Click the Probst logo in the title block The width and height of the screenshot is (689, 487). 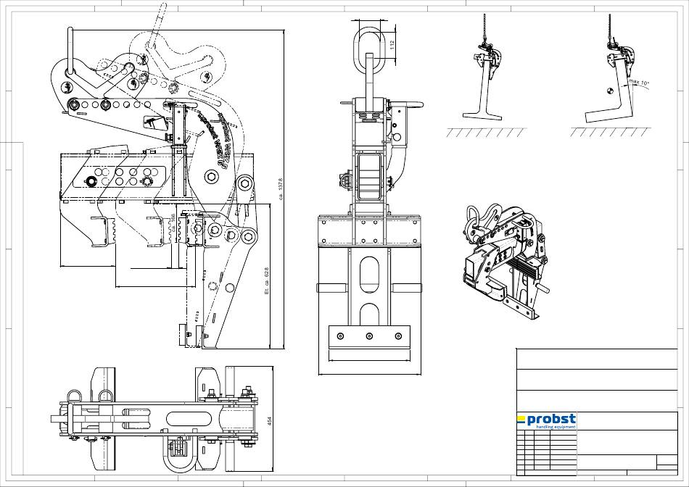pos(546,419)
